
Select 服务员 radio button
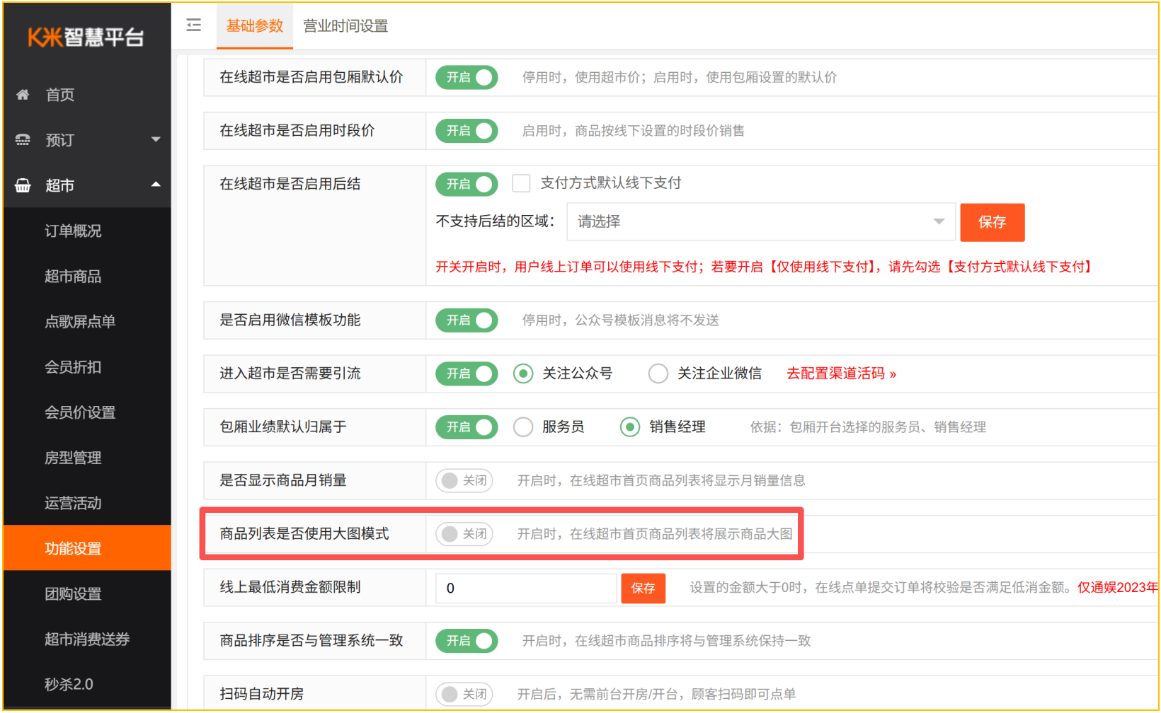tap(523, 427)
